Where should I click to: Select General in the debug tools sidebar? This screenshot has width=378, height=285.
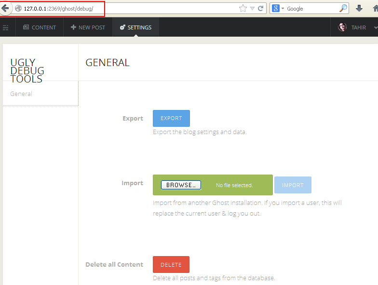coord(21,94)
